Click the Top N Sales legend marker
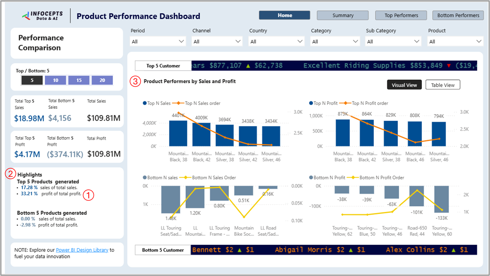490x276 pixels. point(145,103)
